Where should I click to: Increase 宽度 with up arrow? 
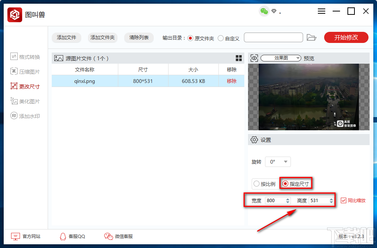click(288, 199)
